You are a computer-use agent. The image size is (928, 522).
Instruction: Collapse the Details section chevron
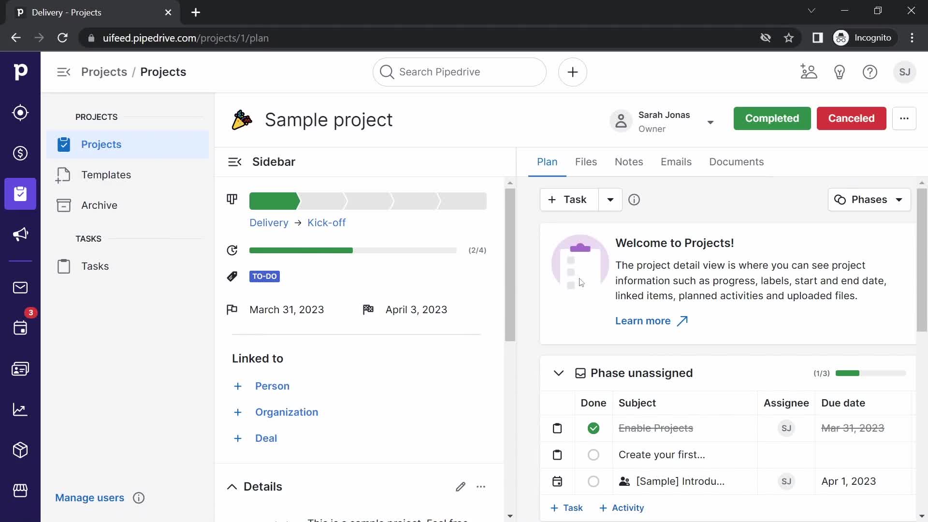pyautogui.click(x=232, y=487)
